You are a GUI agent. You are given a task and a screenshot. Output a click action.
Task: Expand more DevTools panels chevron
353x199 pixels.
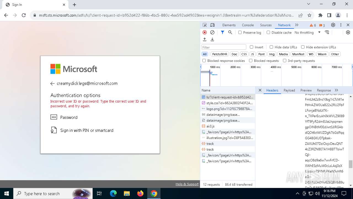297,25
